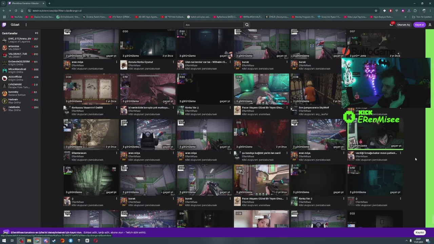Screen dimensions: 434x244
Task: Open zelalbade channel in sidebar
Action: [x=20, y=109]
